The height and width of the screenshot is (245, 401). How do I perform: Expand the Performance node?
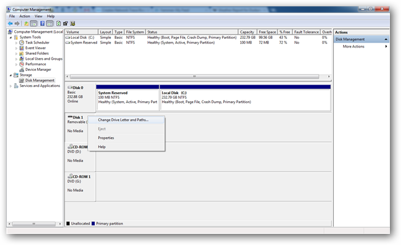tap(17, 64)
